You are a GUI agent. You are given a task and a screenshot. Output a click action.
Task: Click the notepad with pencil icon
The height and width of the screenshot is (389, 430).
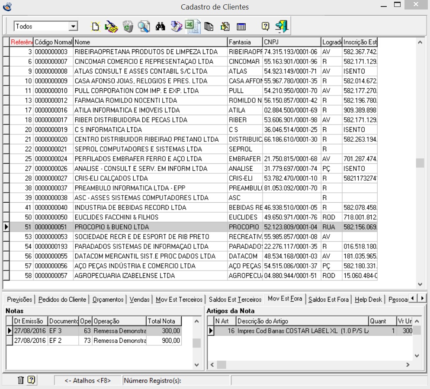pyautogui.click(x=225, y=26)
